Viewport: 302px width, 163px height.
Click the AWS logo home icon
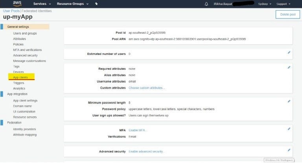tap(17, 4)
